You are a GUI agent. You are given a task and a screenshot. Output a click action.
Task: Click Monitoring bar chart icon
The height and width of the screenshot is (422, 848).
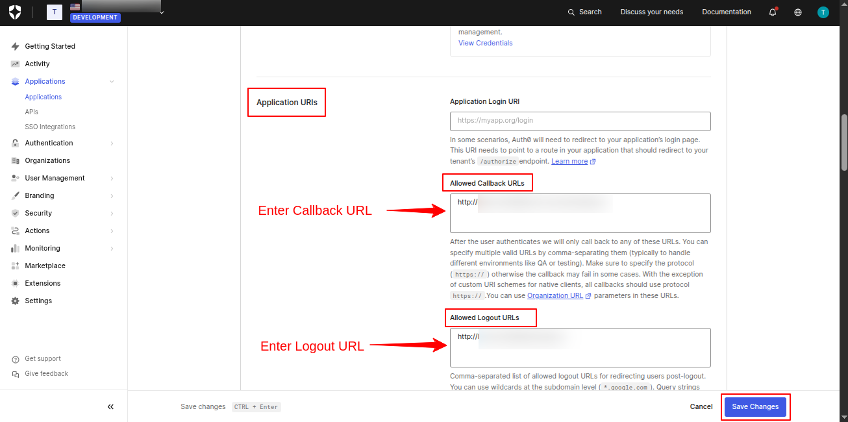tap(16, 248)
